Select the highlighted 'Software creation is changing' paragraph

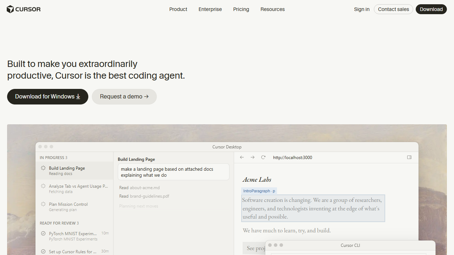(x=313, y=208)
